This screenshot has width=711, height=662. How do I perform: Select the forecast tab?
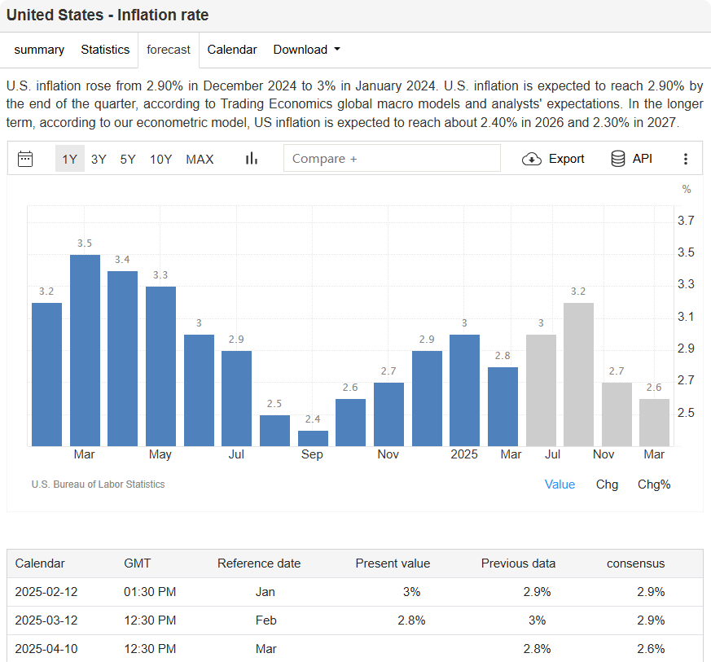click(169, 50)
